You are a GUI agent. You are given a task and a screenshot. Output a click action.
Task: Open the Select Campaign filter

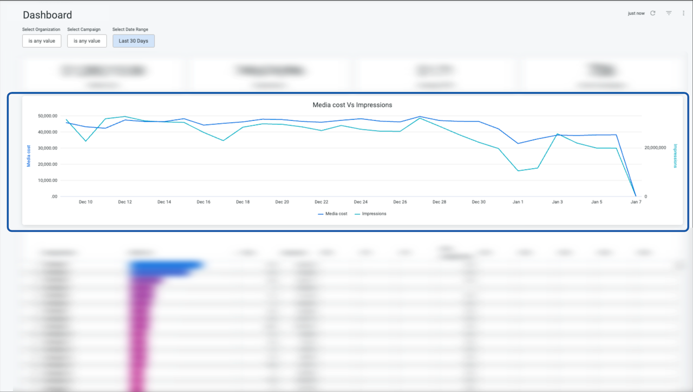(87, 41)
